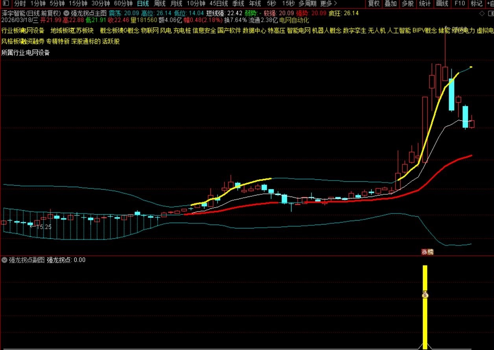Toggle the left panel layout icon
Image resolution: width=494 pixels, height=350 pixels.
[x=5, y=4]
